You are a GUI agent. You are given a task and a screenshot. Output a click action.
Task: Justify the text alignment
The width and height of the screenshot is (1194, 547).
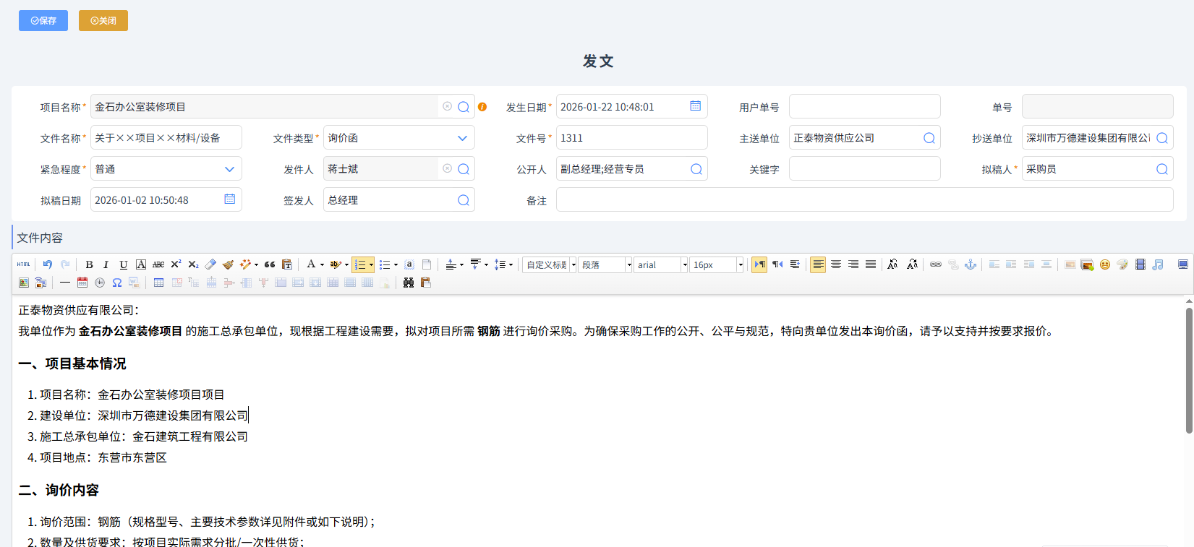871,264
